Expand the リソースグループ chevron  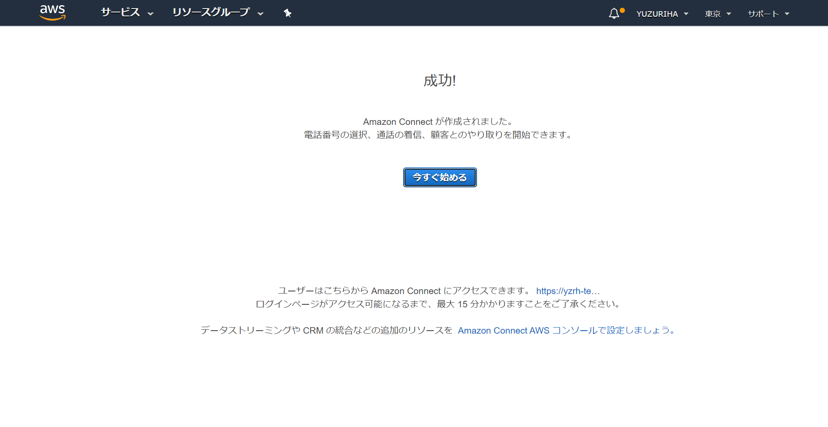click(x=260, y=14)
